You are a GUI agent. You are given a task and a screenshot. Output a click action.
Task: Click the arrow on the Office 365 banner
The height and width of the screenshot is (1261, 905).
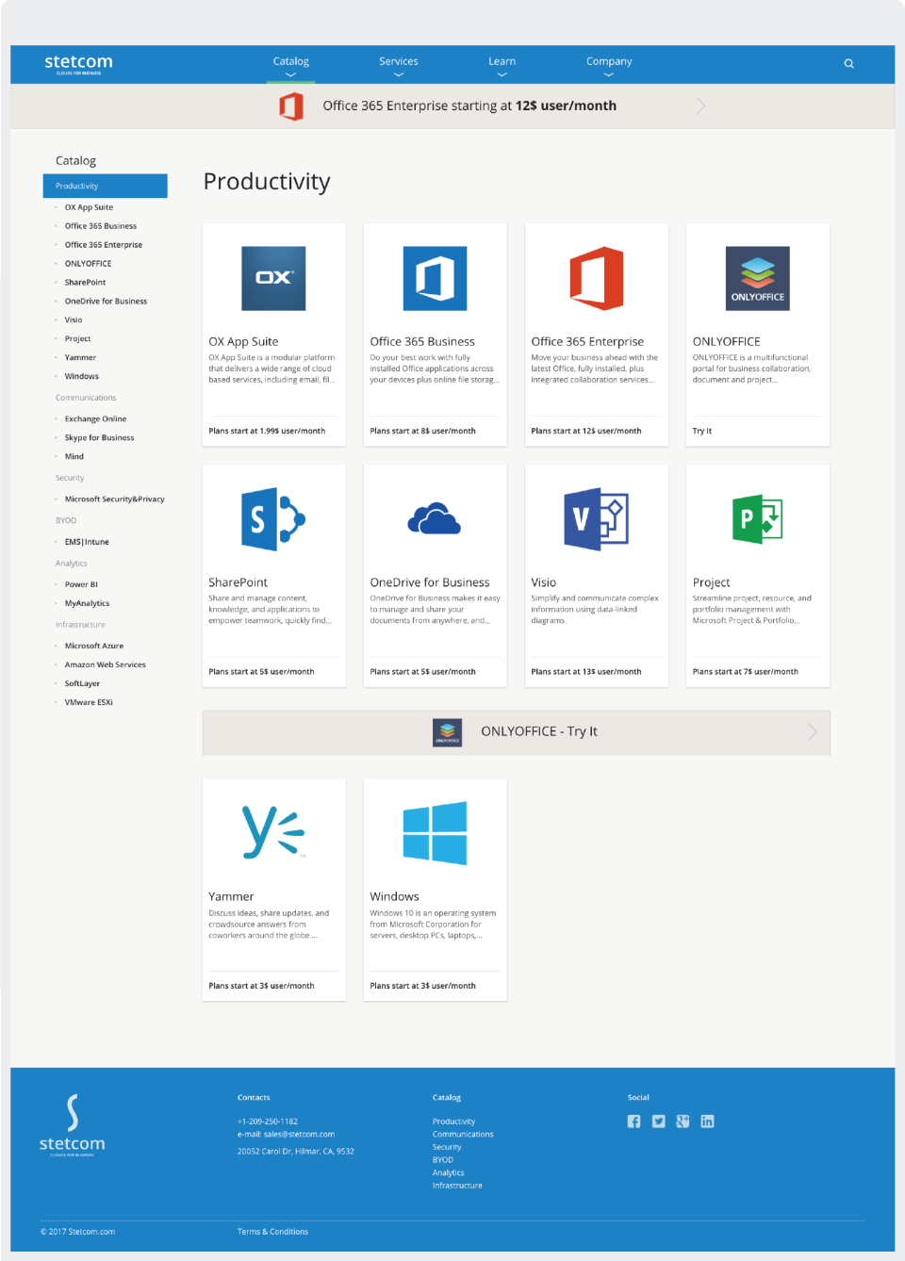[x=700, y=106]
